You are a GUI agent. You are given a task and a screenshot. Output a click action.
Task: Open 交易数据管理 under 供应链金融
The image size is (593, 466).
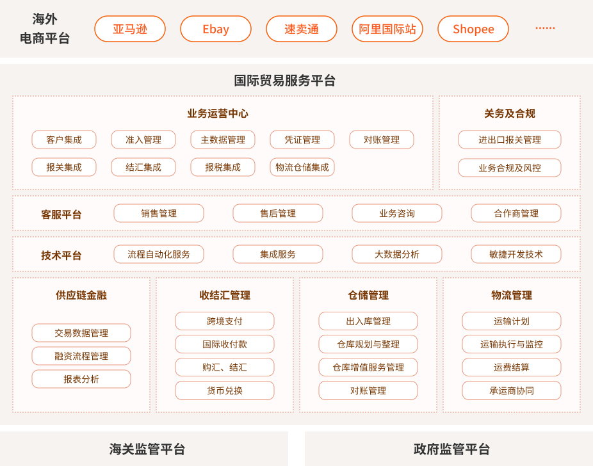81,333
